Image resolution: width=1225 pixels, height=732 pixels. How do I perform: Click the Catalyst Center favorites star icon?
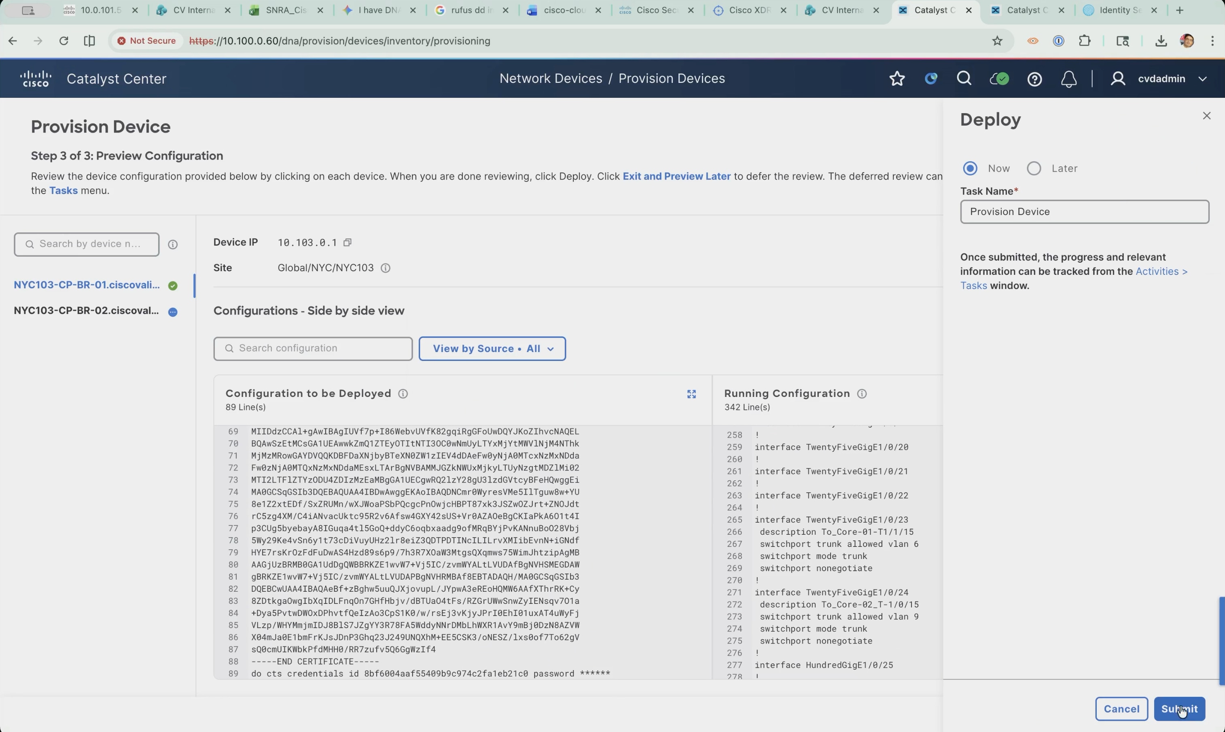click(897, 79)
